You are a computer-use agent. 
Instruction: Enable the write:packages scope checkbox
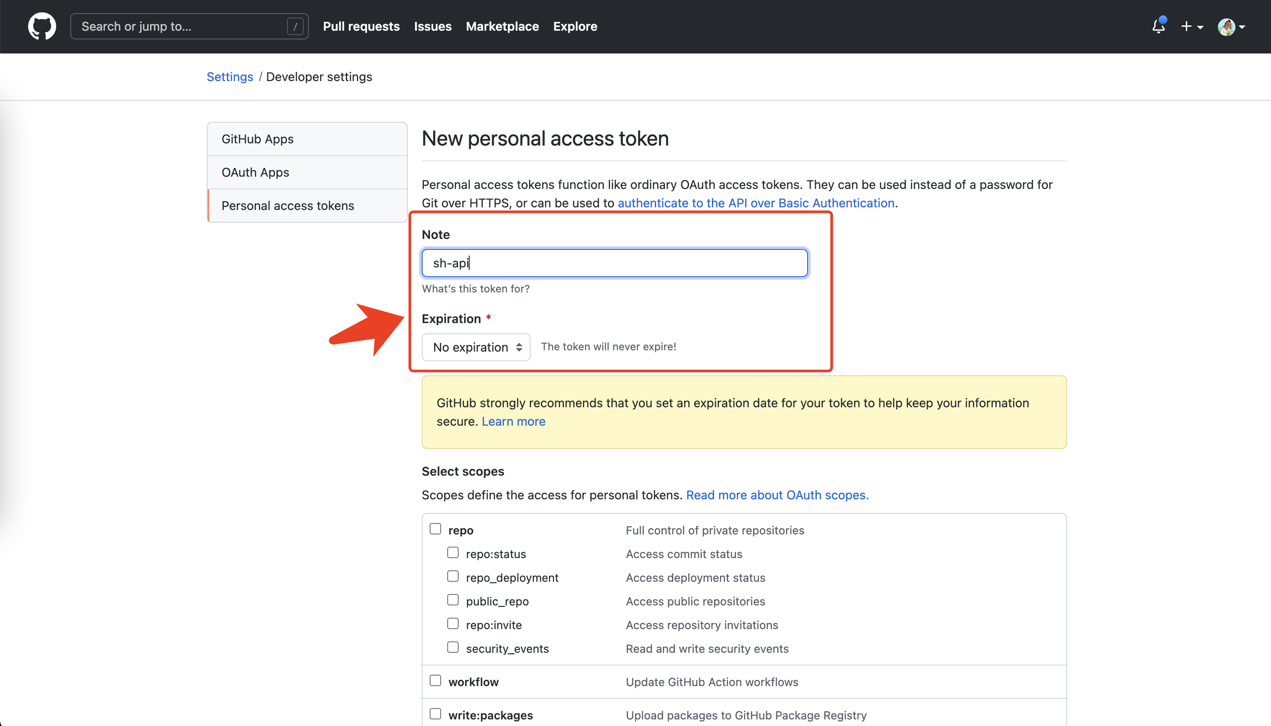pyautogui.click(x=435, y=714)
